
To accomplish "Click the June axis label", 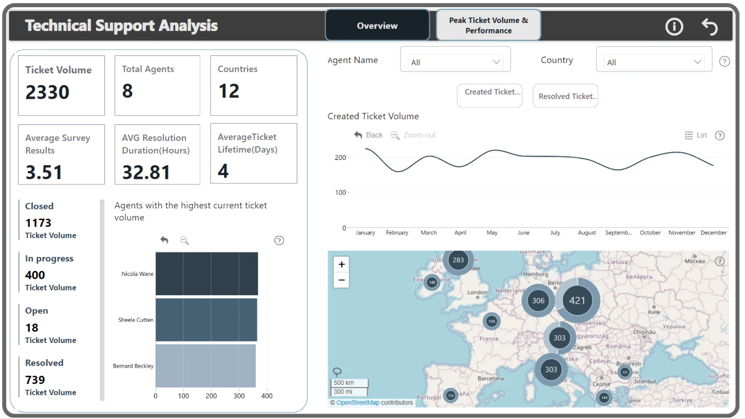I will point(523,233).
